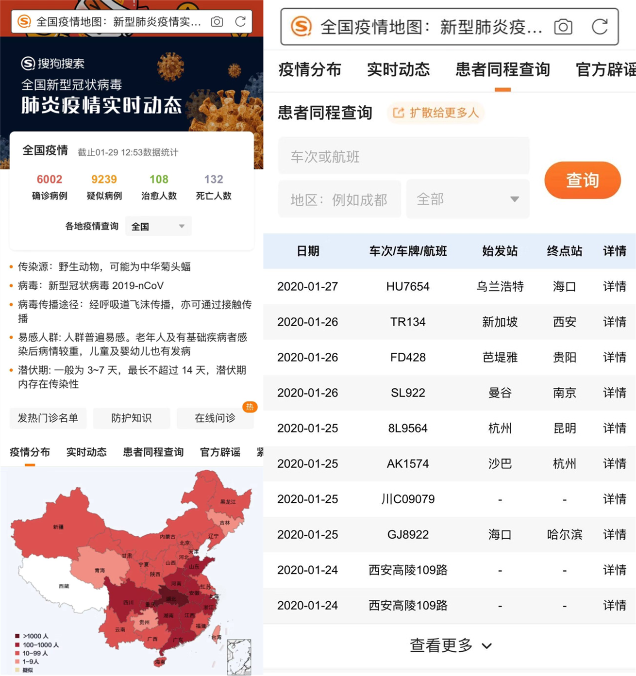Tap the 扩散给更多人 share button
This screenshot has width=636, height=676.
click(436, 113)
